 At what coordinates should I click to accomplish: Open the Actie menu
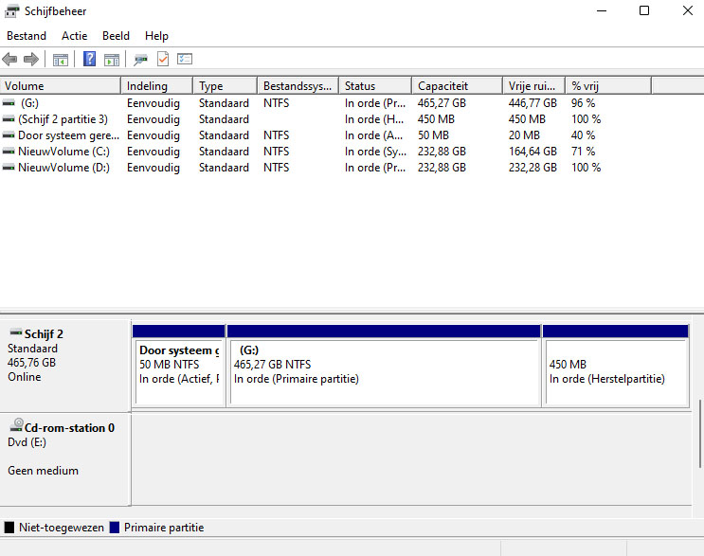pos(75,36)
